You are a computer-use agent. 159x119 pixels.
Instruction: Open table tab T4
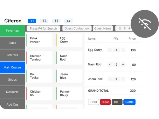(68, 21)
